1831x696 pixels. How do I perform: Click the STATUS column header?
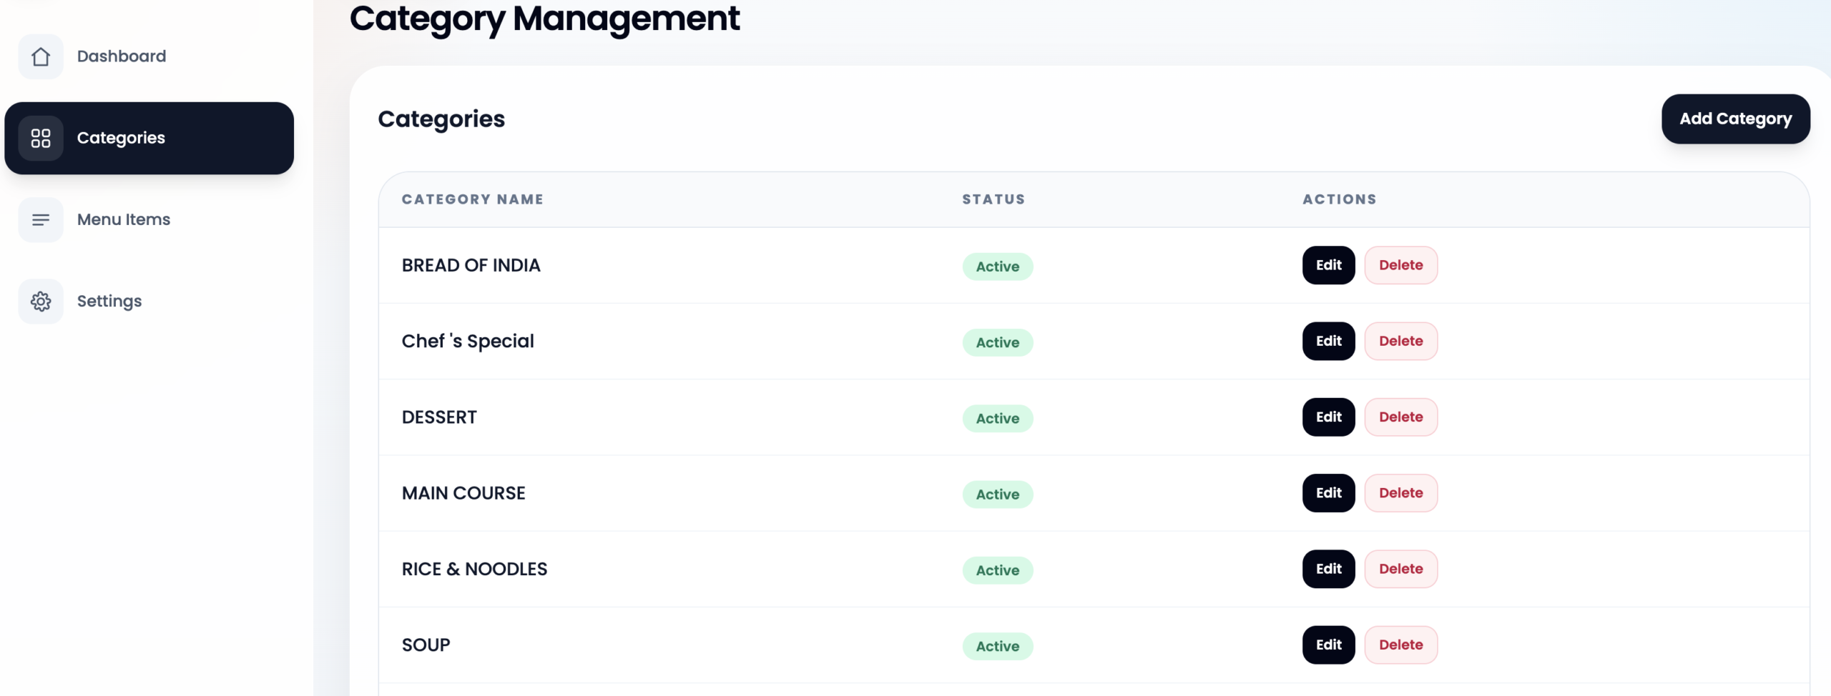[x=993, y=199]
